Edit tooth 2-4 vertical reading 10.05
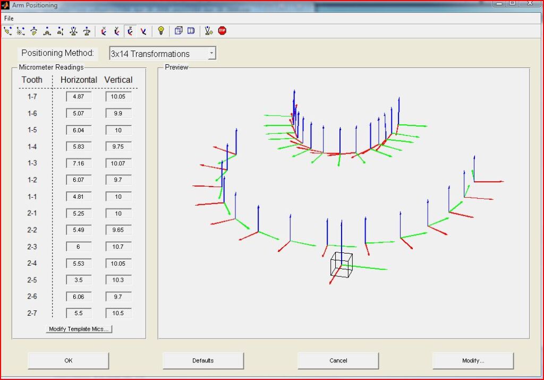 [118, 264]
